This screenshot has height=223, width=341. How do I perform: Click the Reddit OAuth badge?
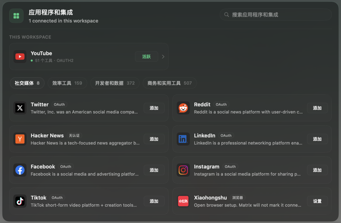pos(221,104)
